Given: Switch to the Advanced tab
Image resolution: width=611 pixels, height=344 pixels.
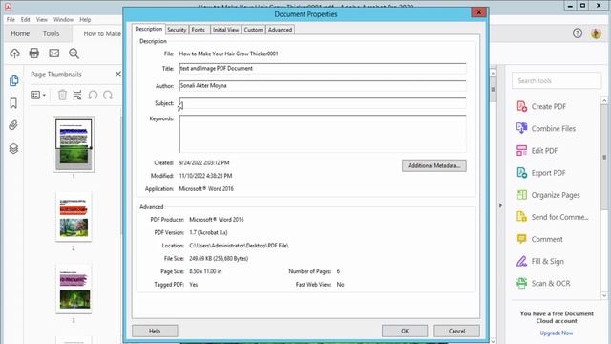Looking at the screenshot, I should pyautogui.click(x=280, y=30).
